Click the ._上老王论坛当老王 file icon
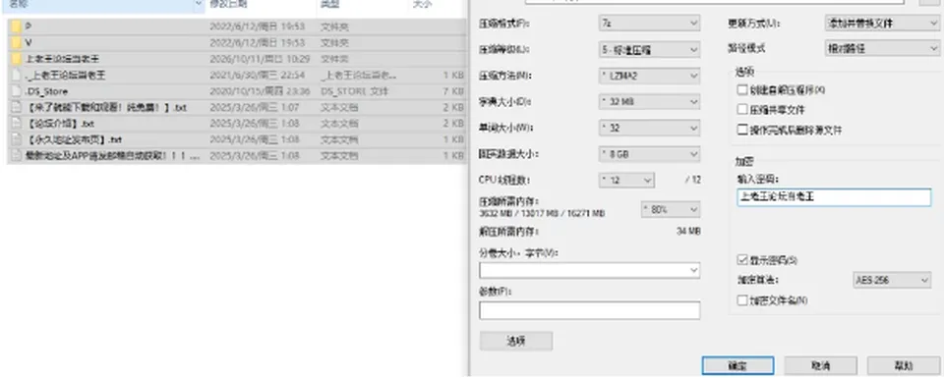944x378 pixels. point(17,76)
